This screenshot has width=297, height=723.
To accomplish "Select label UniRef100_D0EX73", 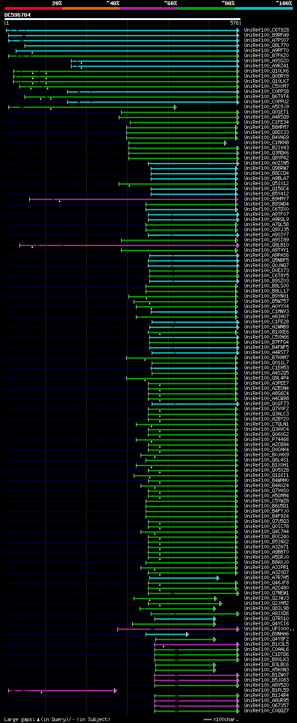I will coord(266,271).
